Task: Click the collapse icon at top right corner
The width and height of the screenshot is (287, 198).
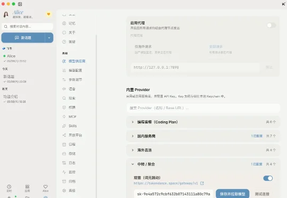Action: (283, 4)
